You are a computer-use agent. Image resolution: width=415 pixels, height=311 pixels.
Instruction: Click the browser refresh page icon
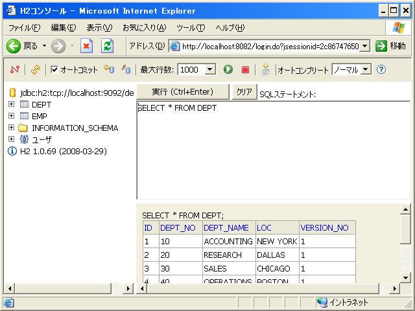107,46
